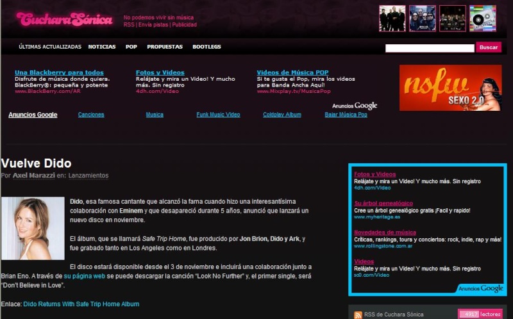
Task: Open the RSS link in header
Action: [x=129, y=25]
